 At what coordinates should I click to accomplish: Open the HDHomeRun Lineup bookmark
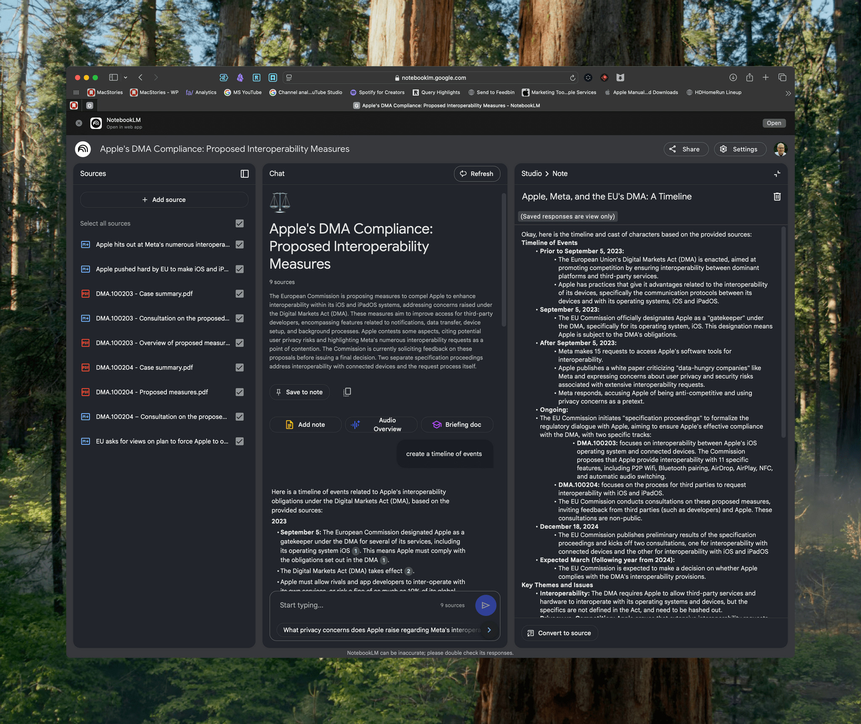coord(713,92)
